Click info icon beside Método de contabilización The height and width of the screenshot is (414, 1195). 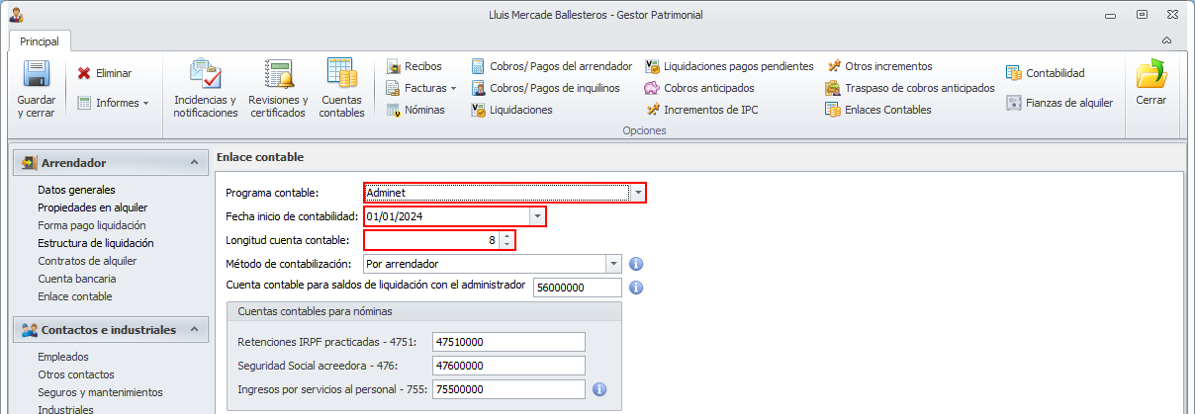coord(637,264)
